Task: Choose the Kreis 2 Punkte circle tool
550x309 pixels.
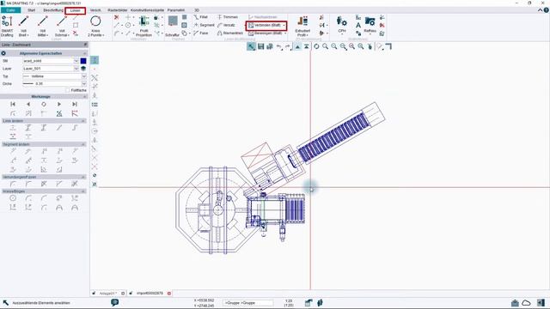Action: [95, 26]
